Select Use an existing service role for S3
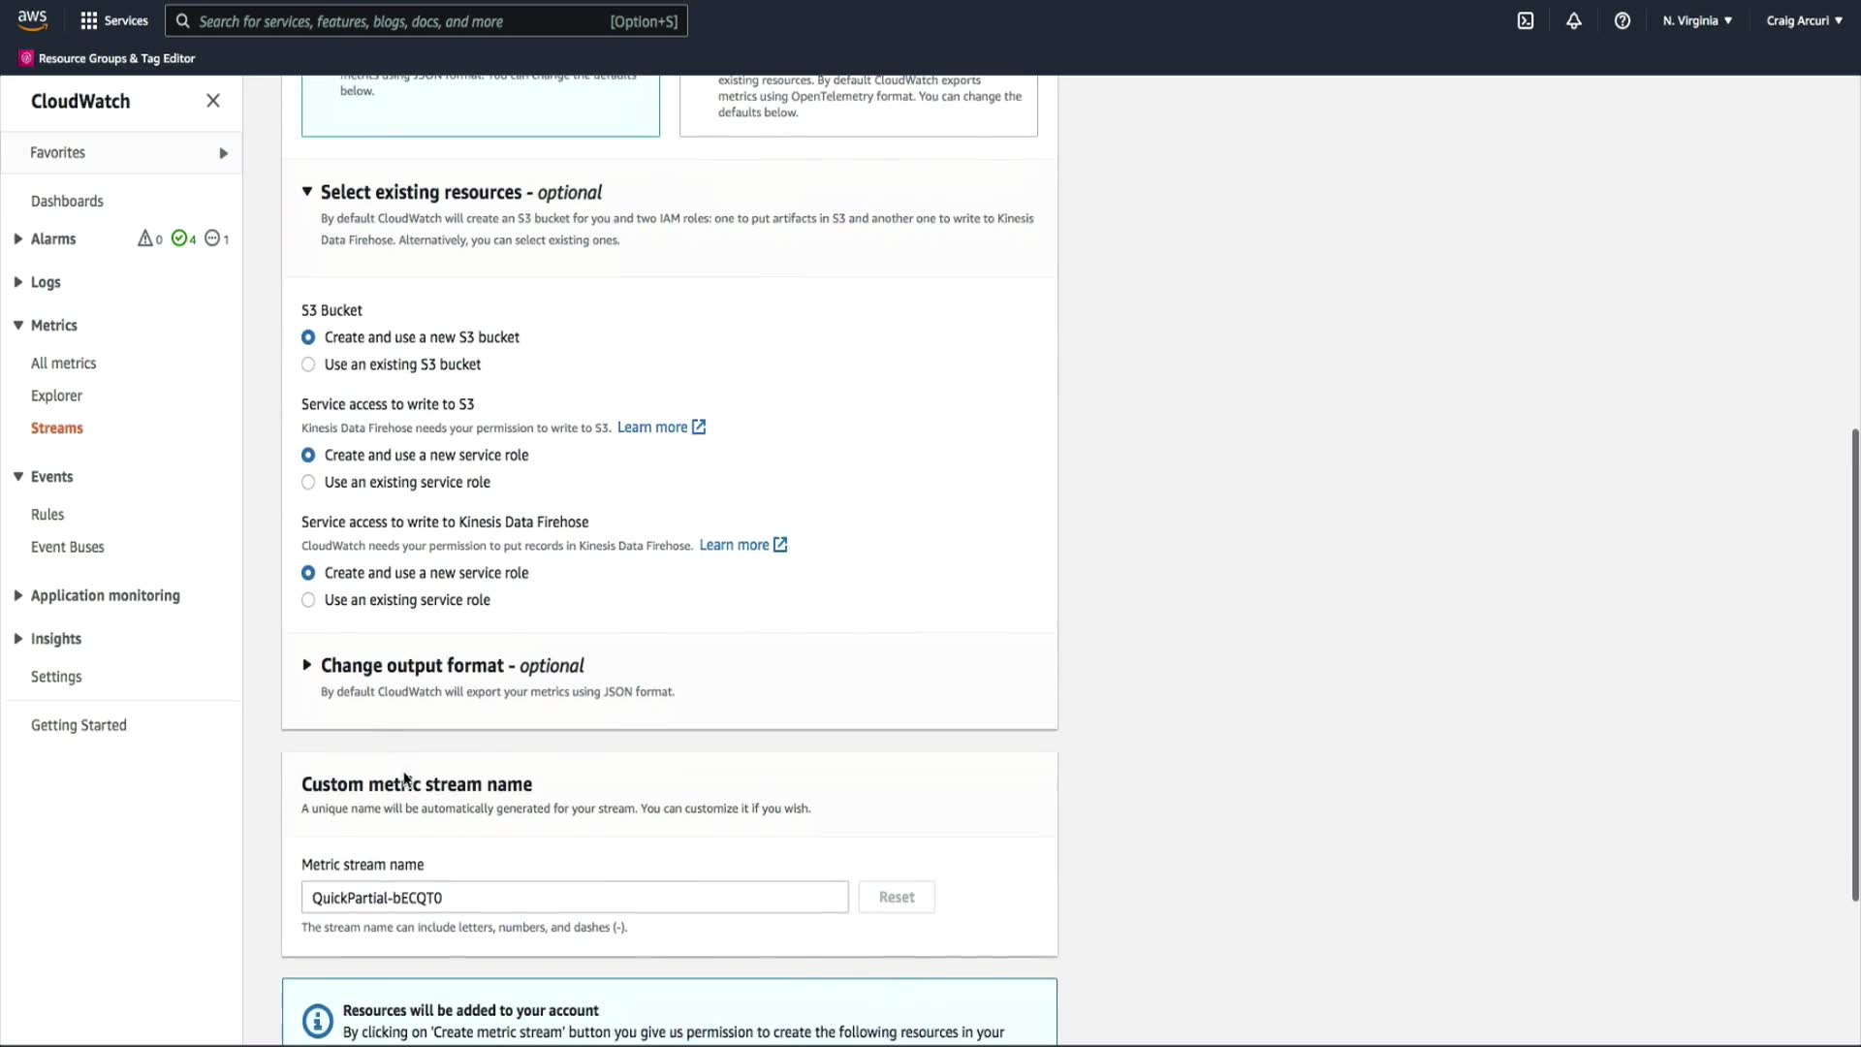Screen dimensions: 1861x1047 308,483
